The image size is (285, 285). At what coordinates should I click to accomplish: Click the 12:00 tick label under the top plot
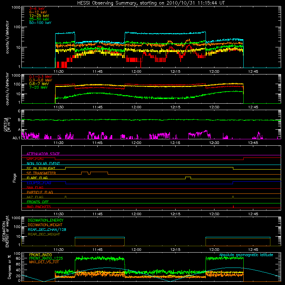(136, 72)
